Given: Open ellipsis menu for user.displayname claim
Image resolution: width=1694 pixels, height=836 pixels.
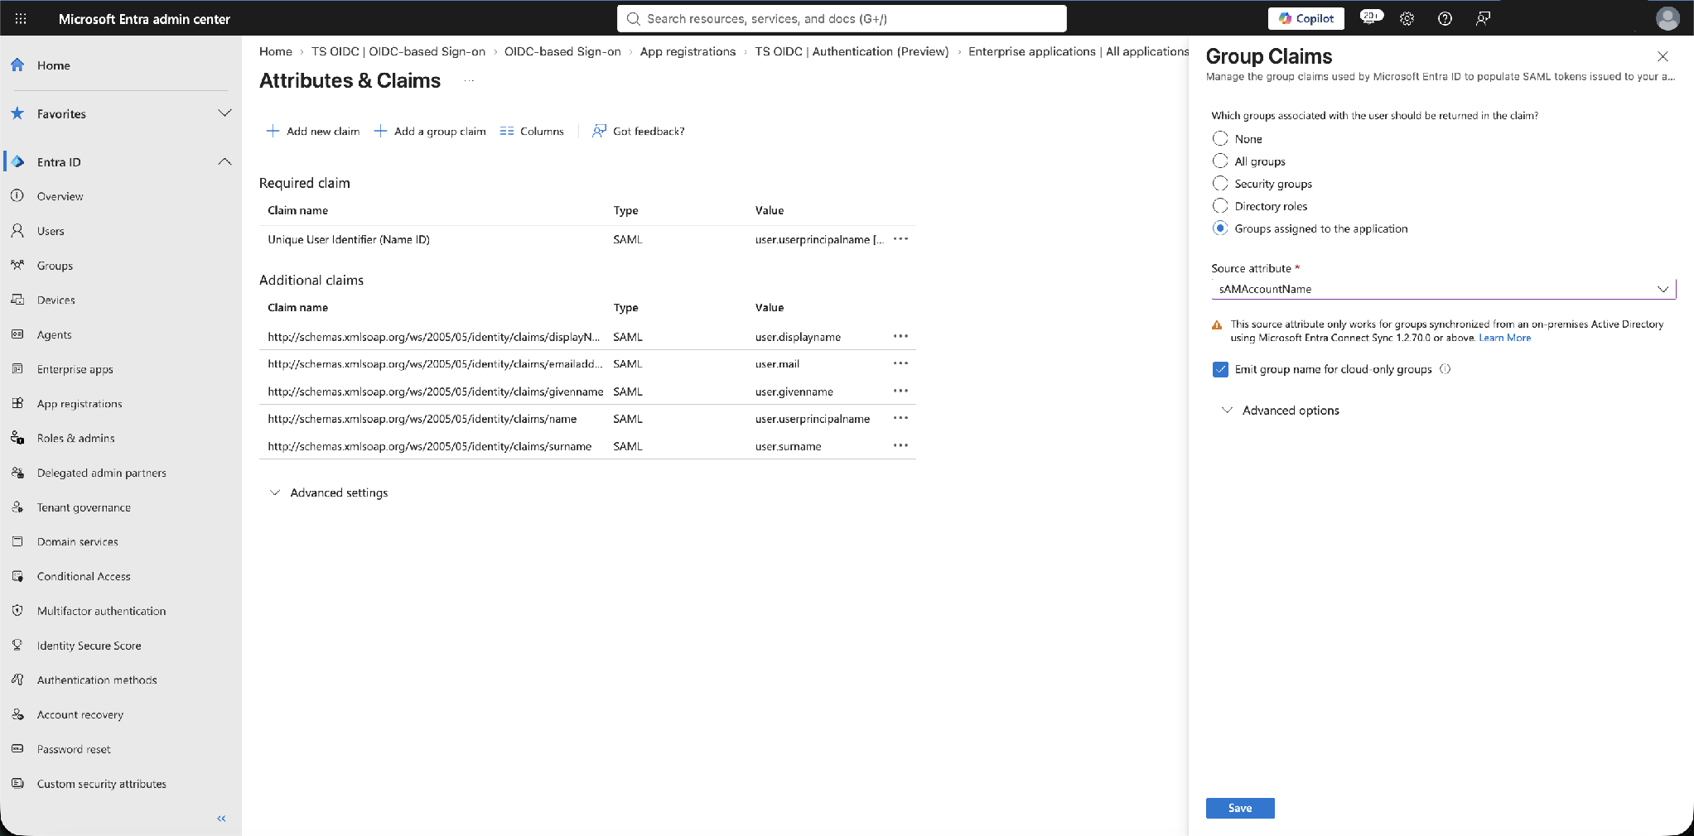Looking at the screenshot, I should click(x=900, y=336).
